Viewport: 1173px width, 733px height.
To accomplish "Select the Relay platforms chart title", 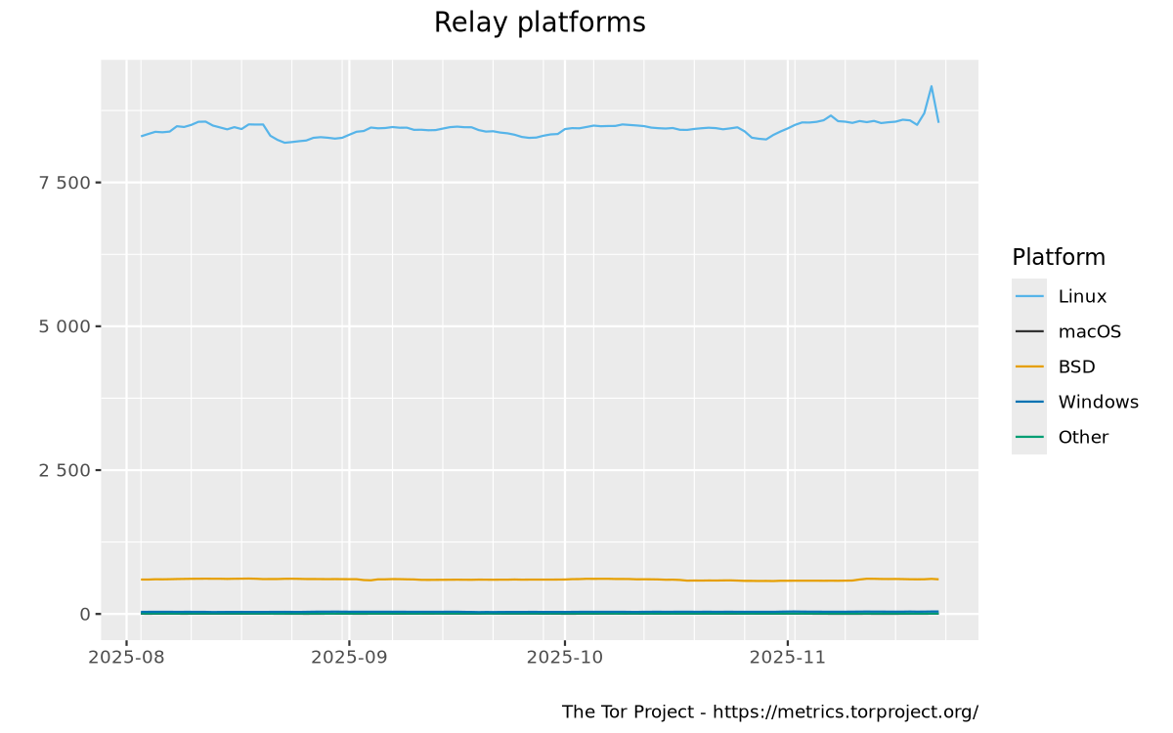I will [x=540, y=22].
